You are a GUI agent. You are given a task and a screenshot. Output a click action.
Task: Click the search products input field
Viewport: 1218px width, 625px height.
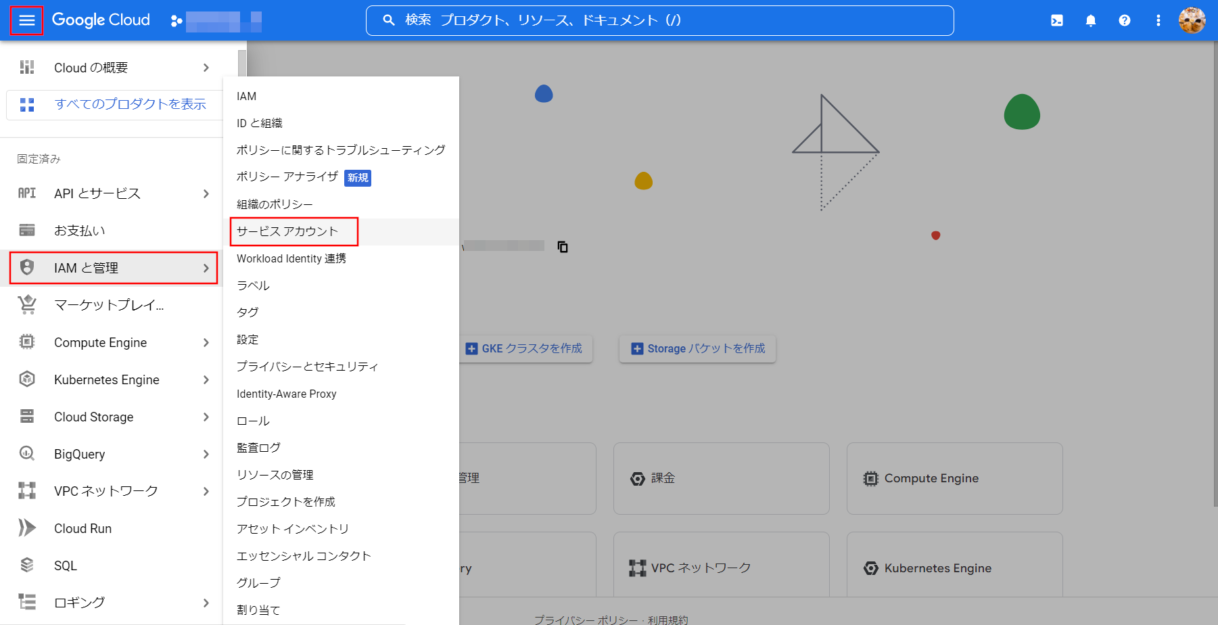pos(659,20)
